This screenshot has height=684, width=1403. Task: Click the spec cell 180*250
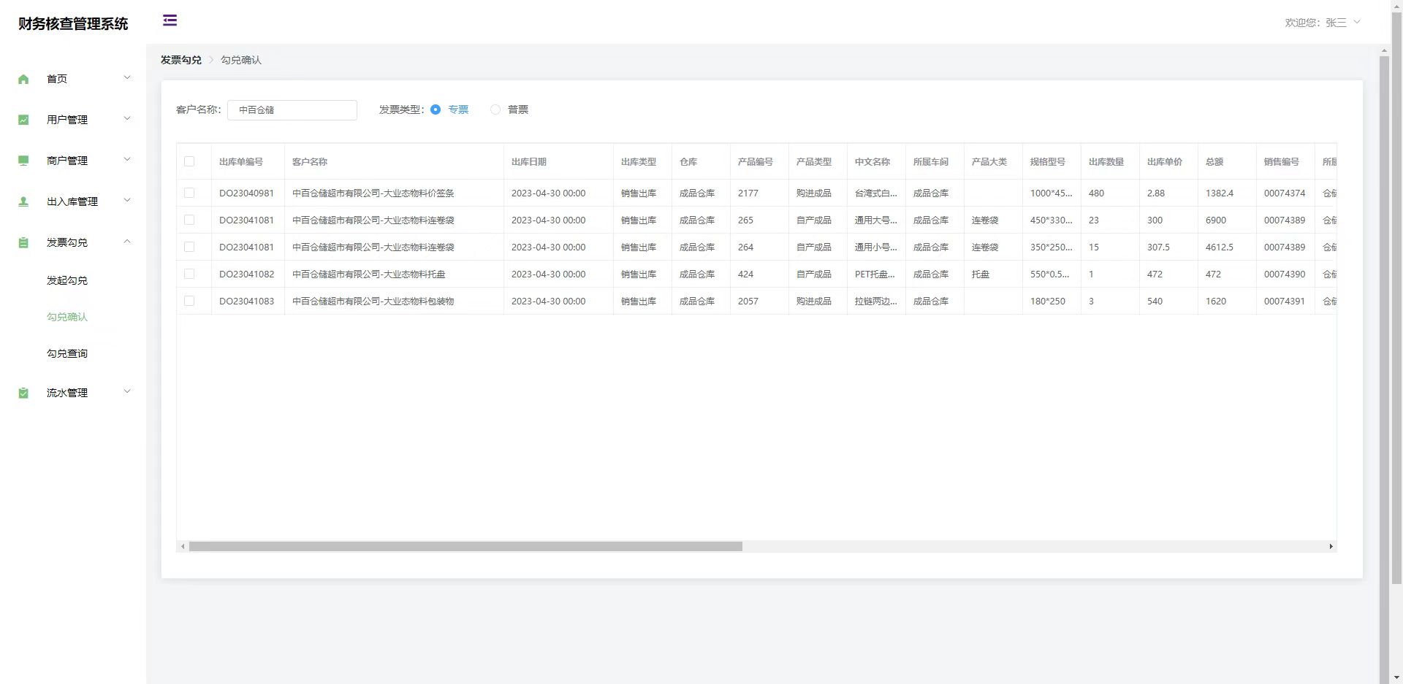click(1048, 301)
